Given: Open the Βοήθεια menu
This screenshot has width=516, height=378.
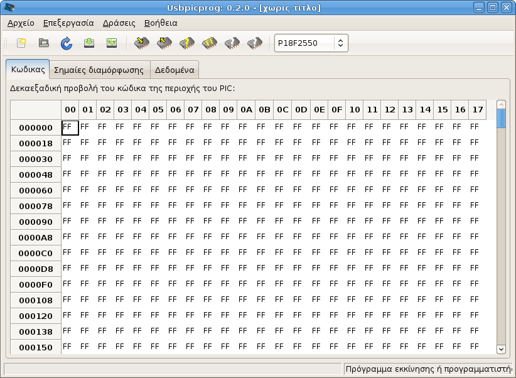Looking at the screenshot, I should (161, 23).
